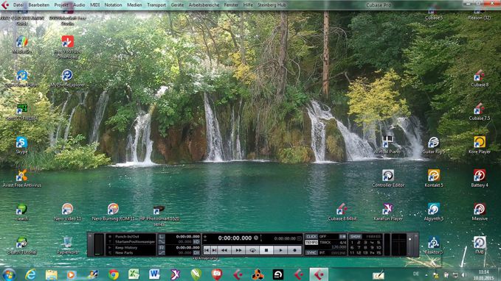
Task: Open Papierkorb recycle bin
Action: [67, 245]
